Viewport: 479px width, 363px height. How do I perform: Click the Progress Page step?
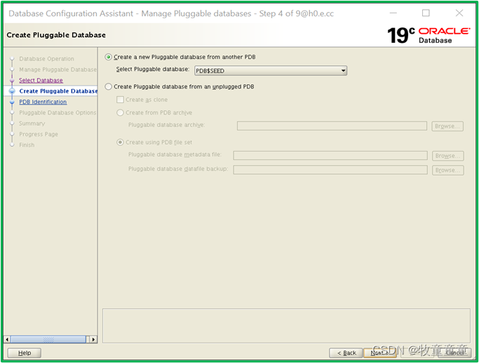39,134
